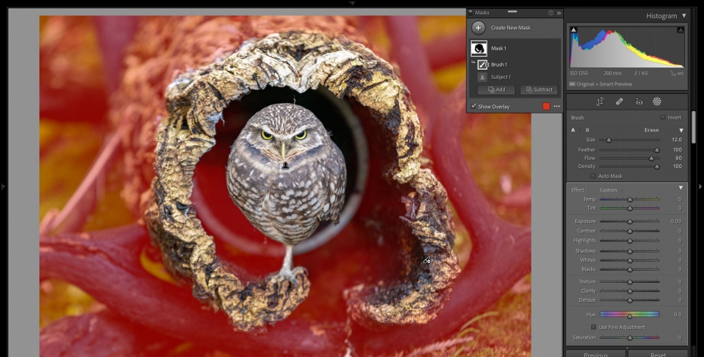704x357 pixels.
Task: Open Masks panel help icon
Action: click(551, 13)
